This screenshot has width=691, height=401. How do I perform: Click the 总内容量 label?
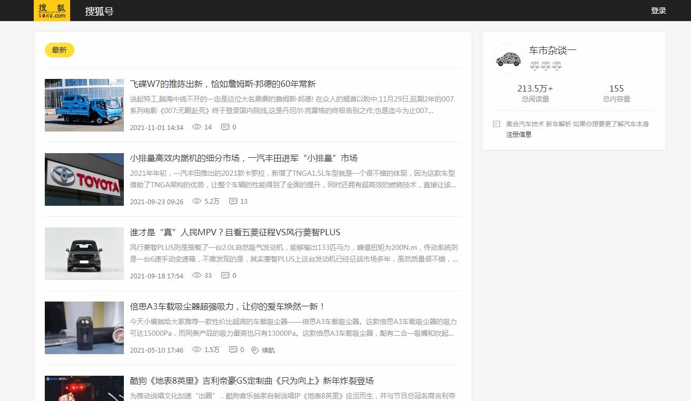[617, 99]
